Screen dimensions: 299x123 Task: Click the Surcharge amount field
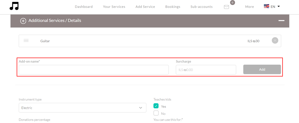206,70
